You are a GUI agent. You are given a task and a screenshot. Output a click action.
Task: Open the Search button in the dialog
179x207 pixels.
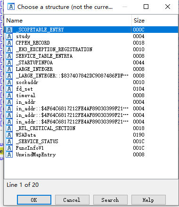110,200
